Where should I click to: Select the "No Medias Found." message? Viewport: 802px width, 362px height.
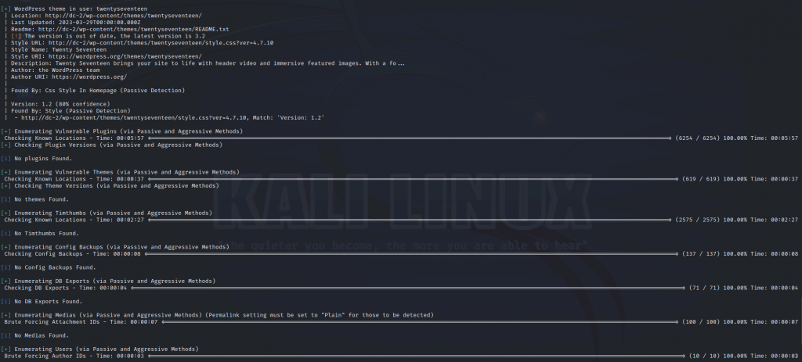pos(42,335)
